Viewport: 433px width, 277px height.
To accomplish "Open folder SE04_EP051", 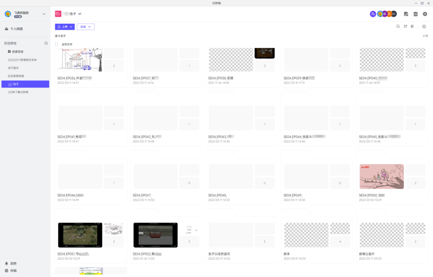I will (91, 236).
